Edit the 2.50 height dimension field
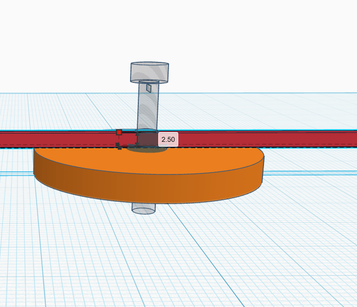The image size is (357, 307). [x=168, y=139]
